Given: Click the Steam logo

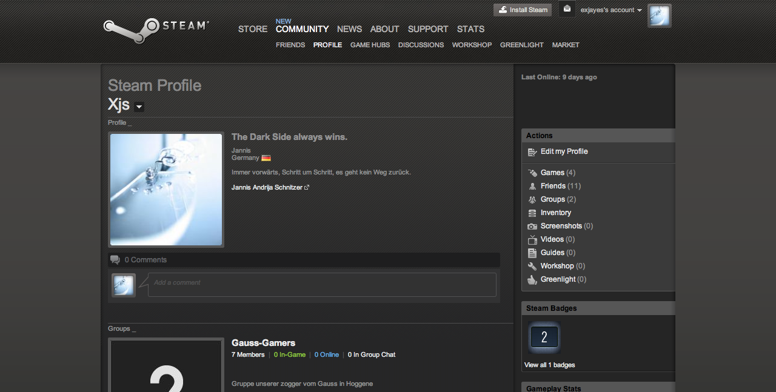Looking at the screenshot, I should tap(156, 30).
